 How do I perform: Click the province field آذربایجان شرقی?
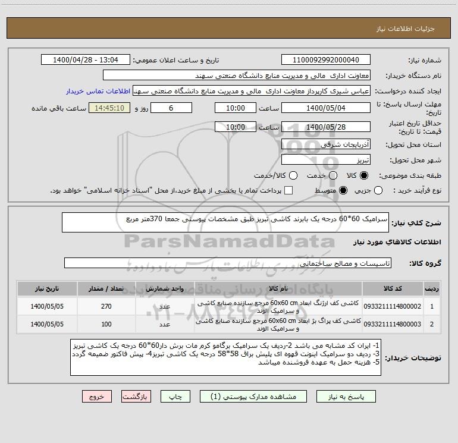326,144
